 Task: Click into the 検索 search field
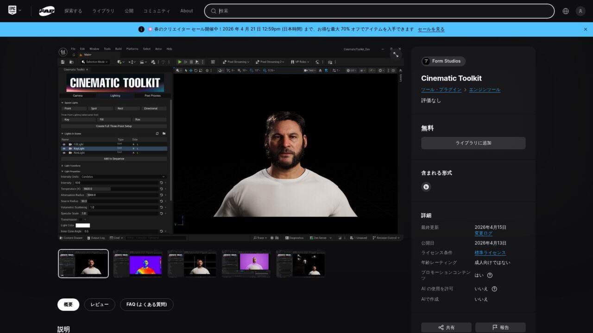click(x=379, y=11)
